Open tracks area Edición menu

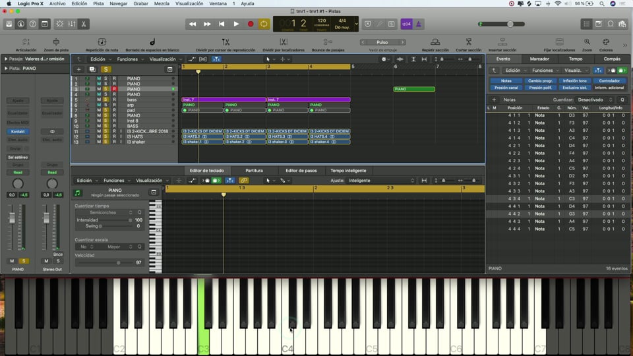[100, 59]
